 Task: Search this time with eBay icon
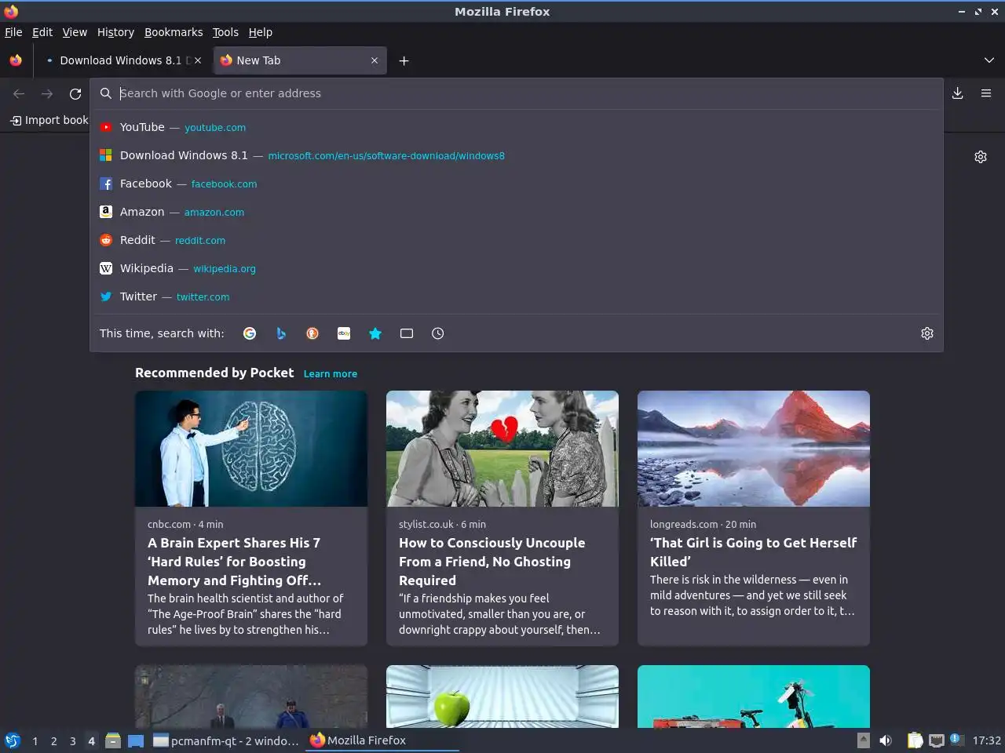pos(344,333)
